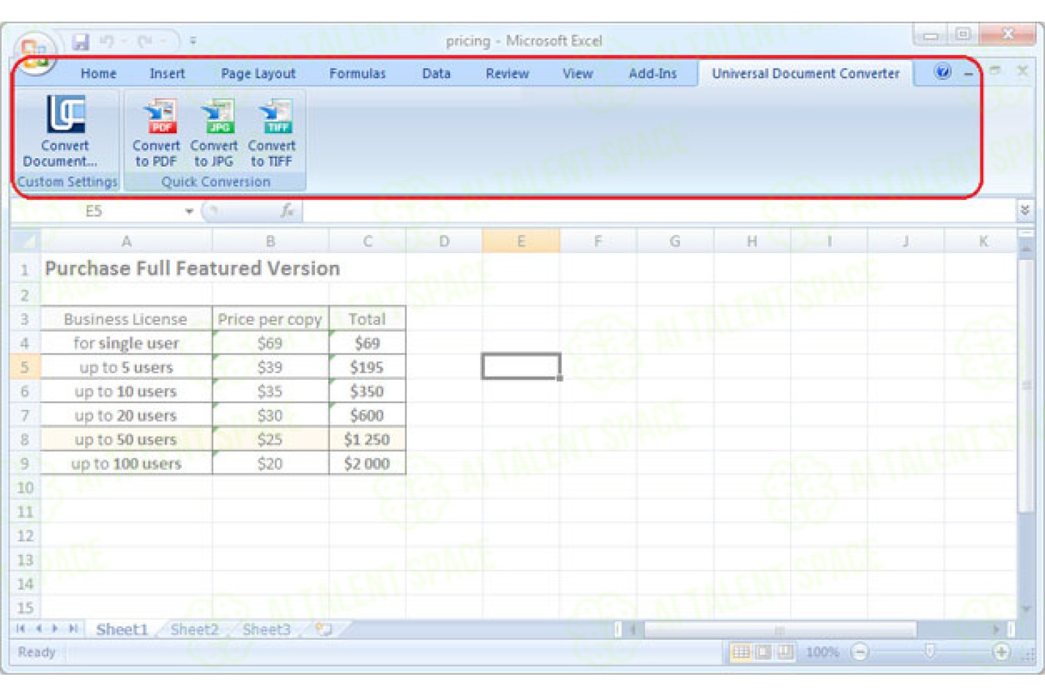Image resolution: width=1045 pixels, height=697 pixels.
Task: Go to the Data tab
Action: click(x=436, y=73)
